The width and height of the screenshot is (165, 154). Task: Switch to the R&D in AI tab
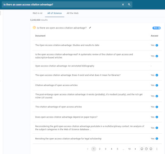tap(38, 13)
